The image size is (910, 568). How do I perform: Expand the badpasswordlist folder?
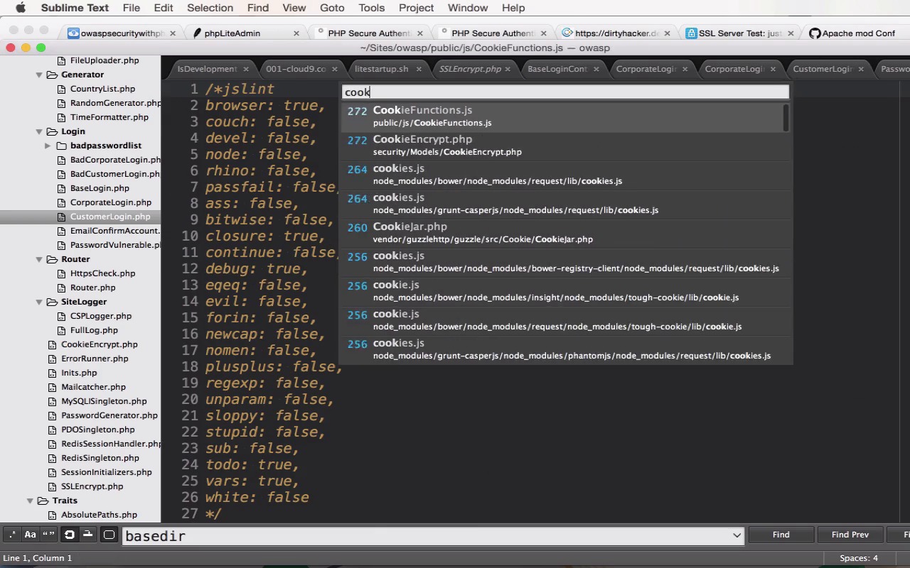point(48,146)
